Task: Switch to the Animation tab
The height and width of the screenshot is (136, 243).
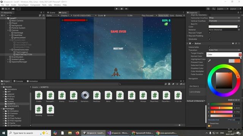Action: pyautogui.click(x=32, y=81)
